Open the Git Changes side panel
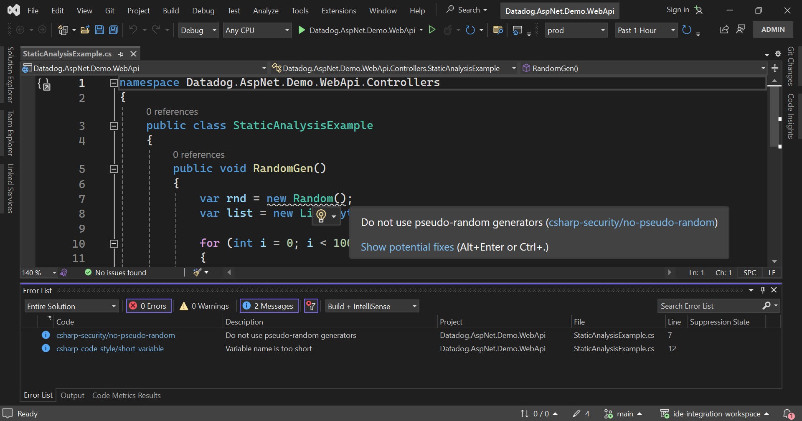This screenshot has width=802, height=421. (791, 67)
